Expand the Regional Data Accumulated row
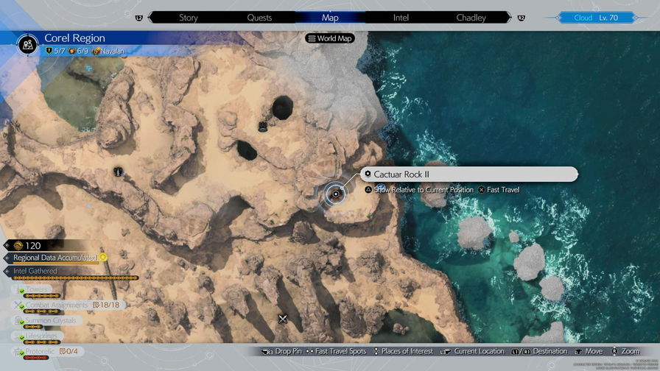 coord(55,258)
